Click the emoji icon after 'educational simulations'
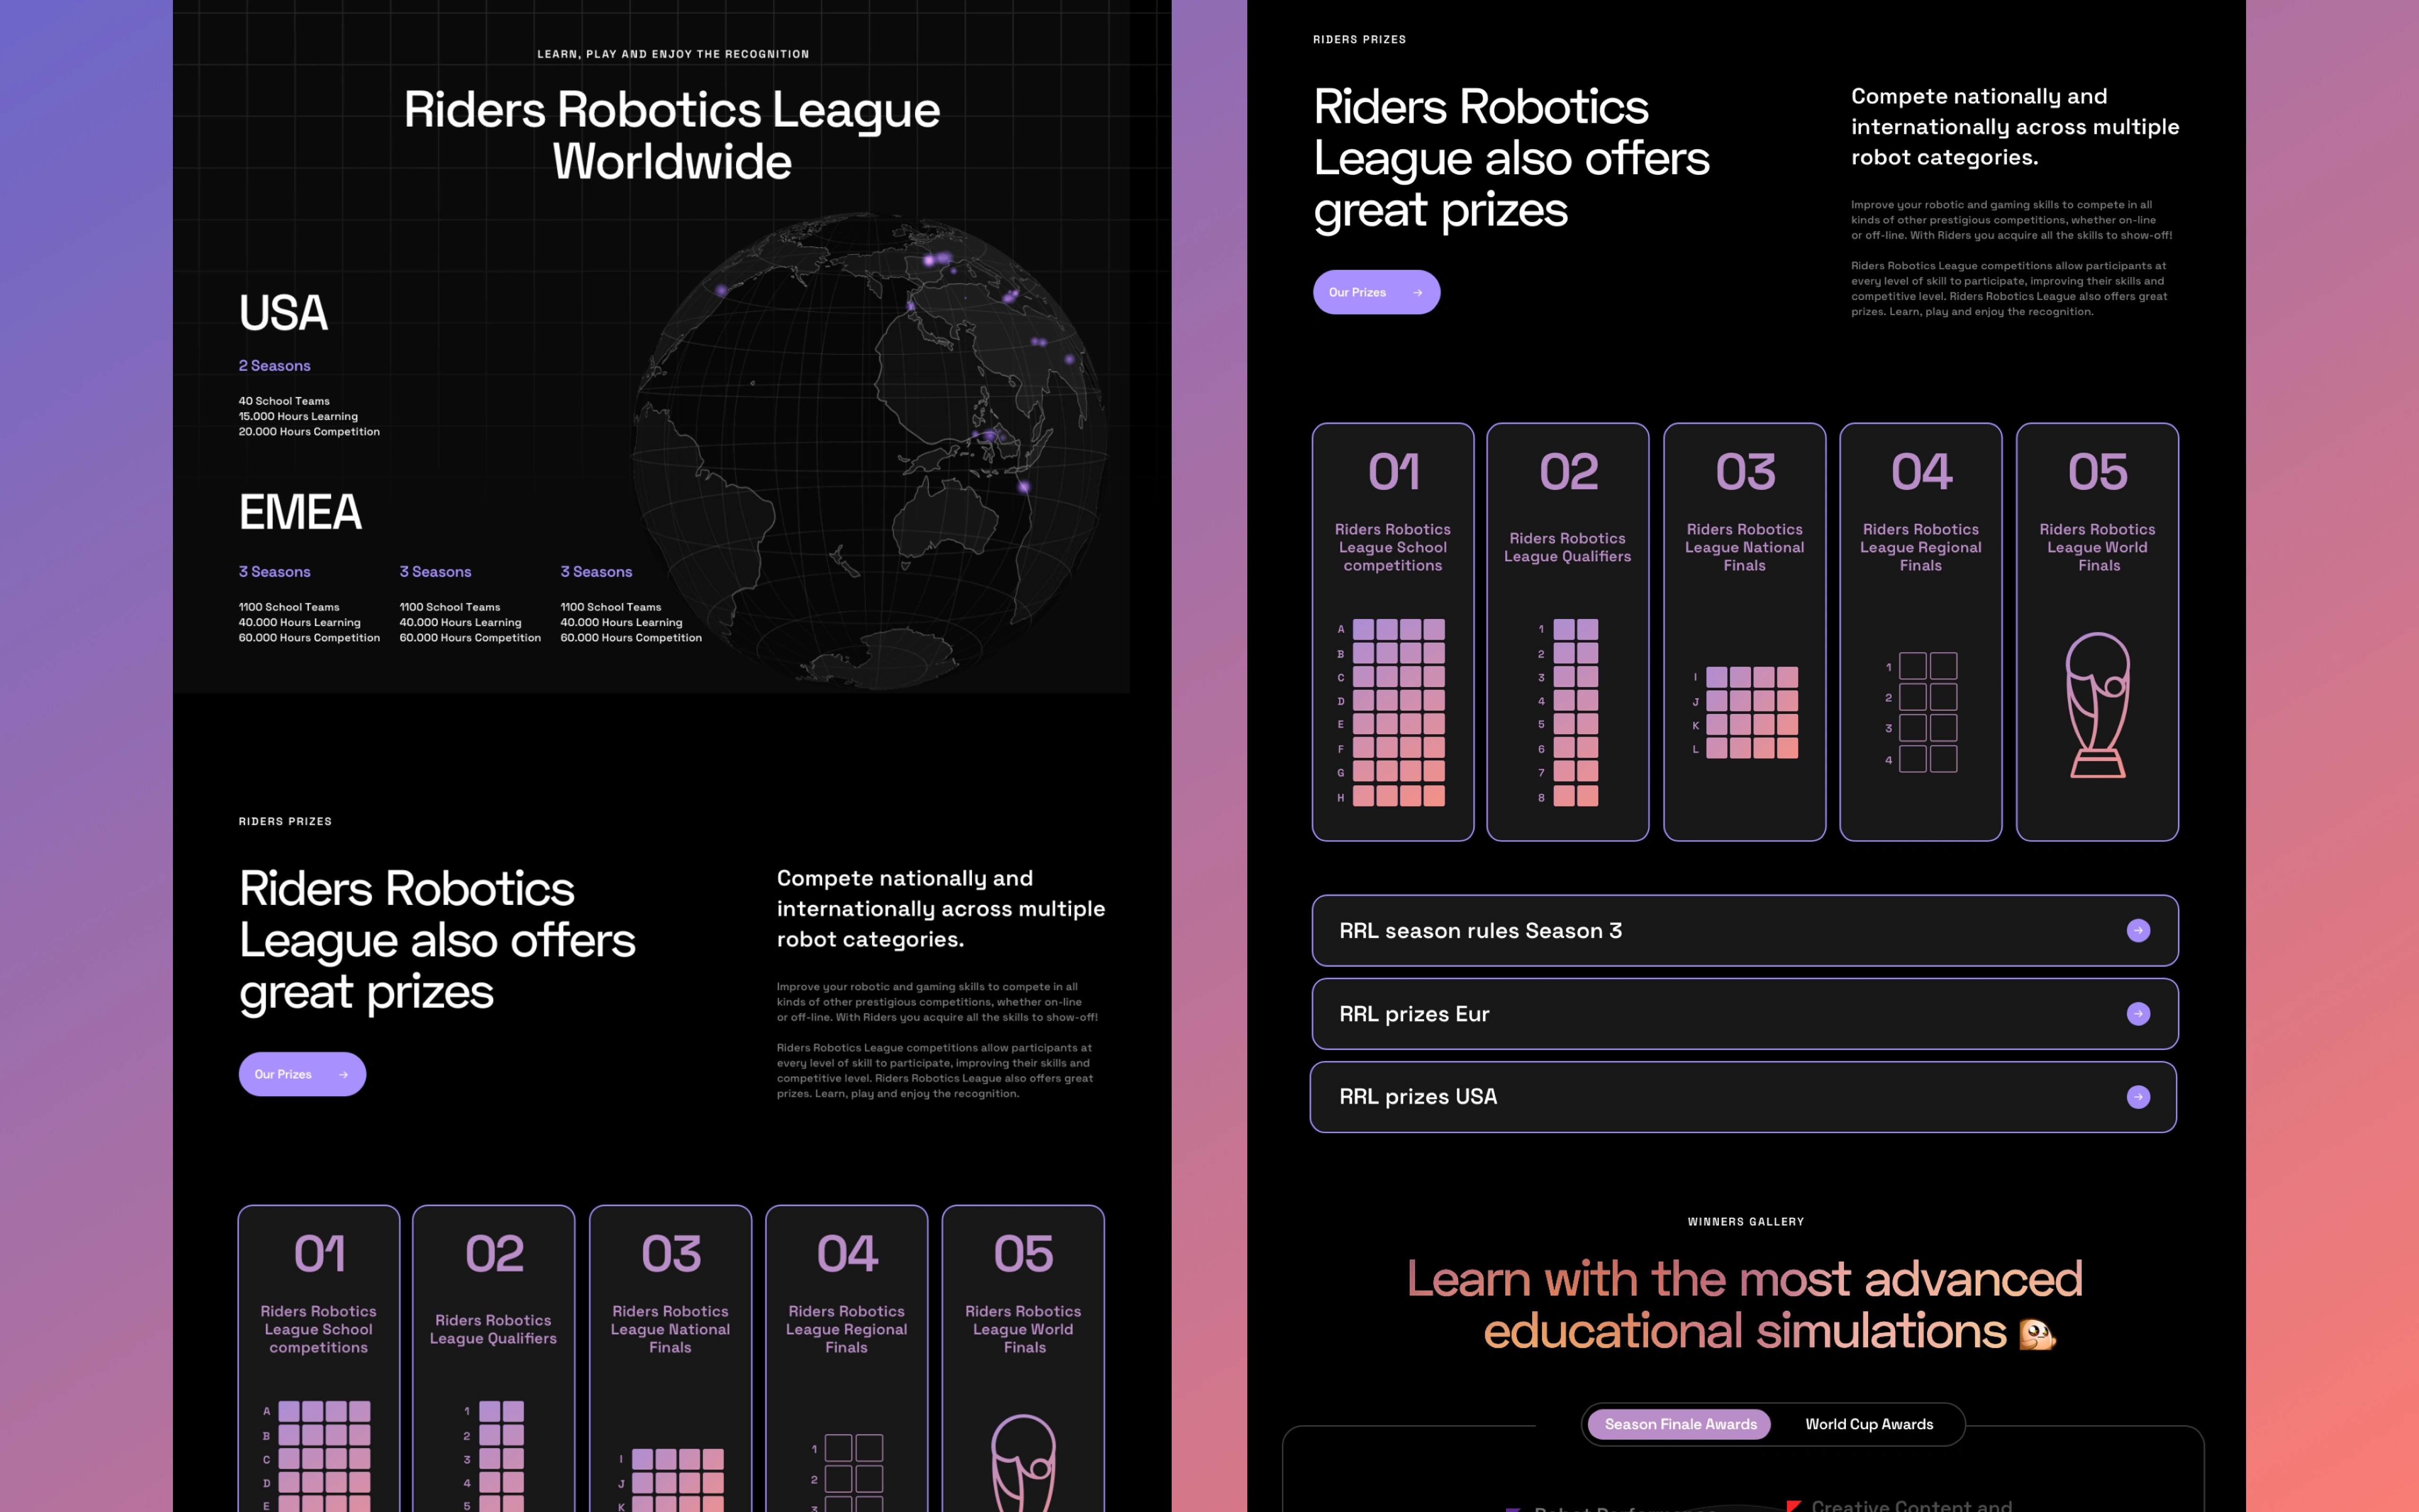Viewport: 2419px width, 1512px height. pos(2036,1333)
